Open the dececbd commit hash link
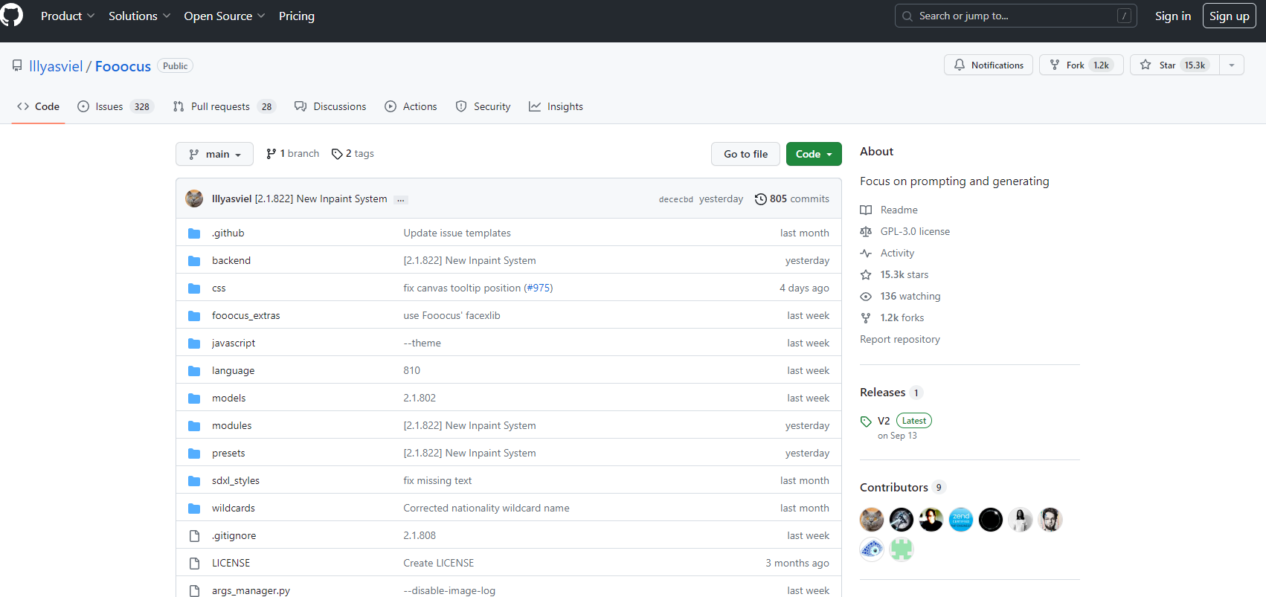Viewport: 1266px width, 597px height. 676,199
